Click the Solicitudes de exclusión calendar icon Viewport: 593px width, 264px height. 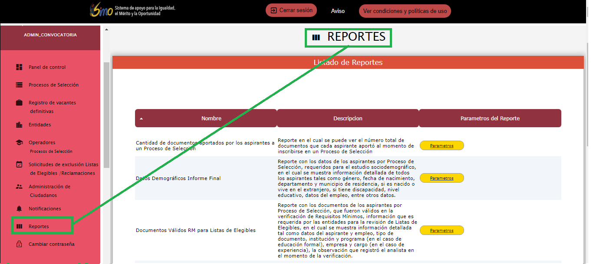pyautogui.click(x=19, y=164)
